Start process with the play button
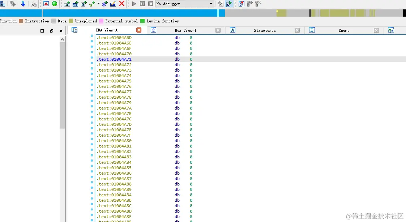This screenshot has height=222, width=406. click(134, 4)
